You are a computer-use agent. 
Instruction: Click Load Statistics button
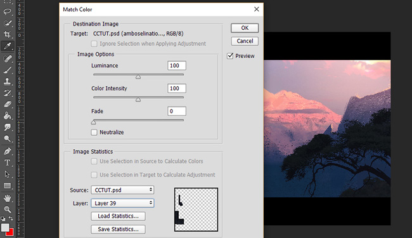tap(119, 216)
